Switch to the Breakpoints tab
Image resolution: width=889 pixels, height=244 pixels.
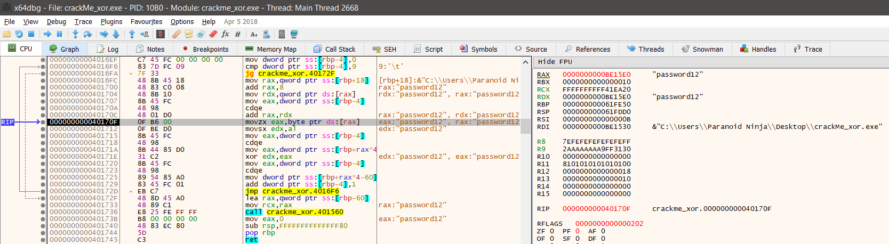205,49
